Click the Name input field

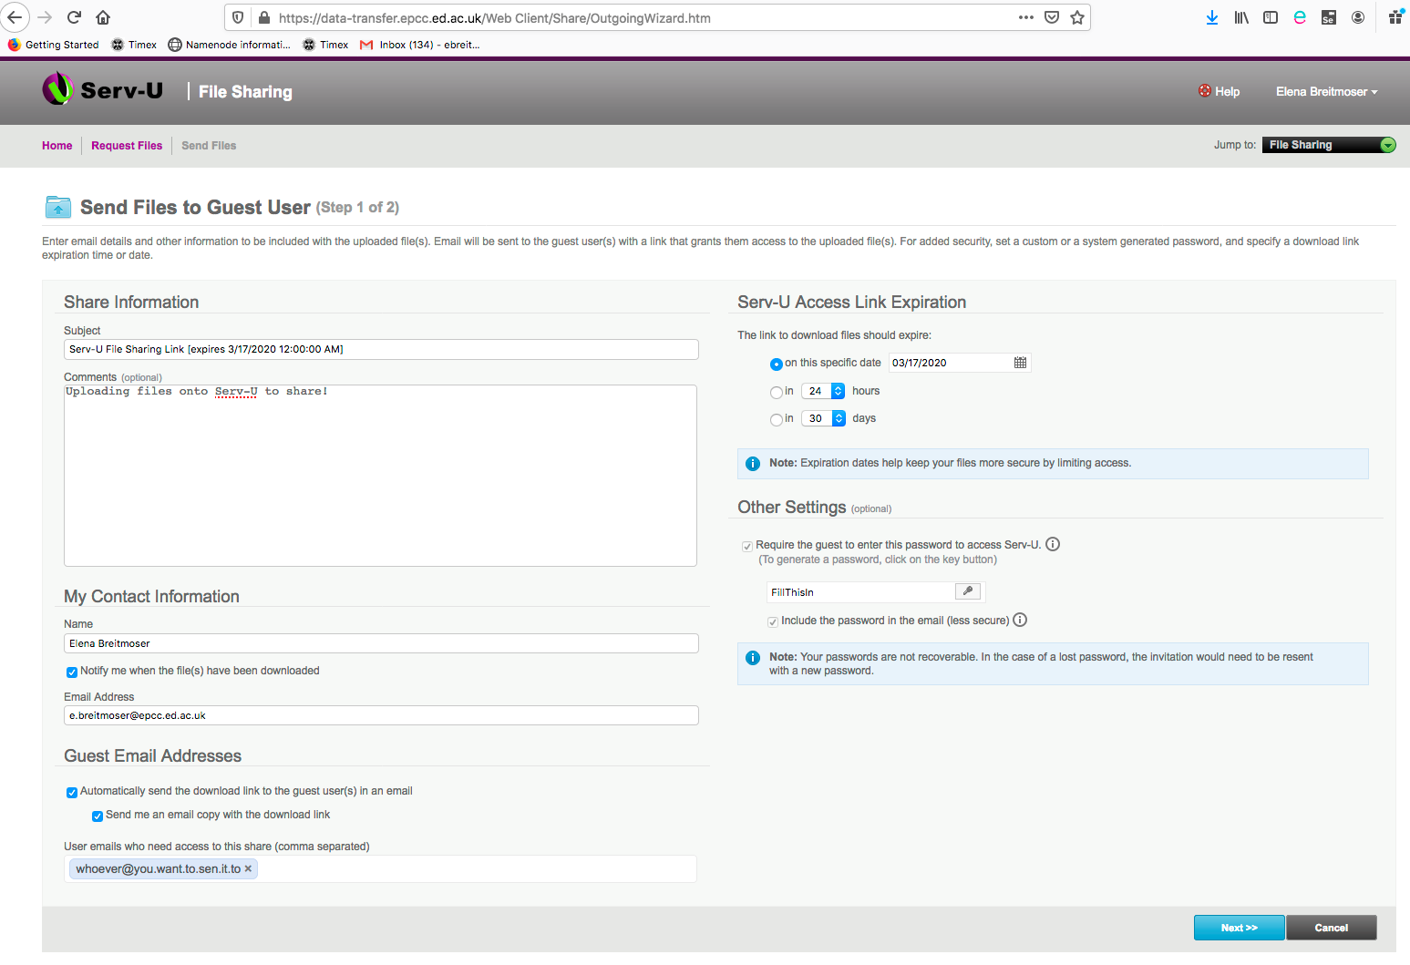click(x=381, y=643)
